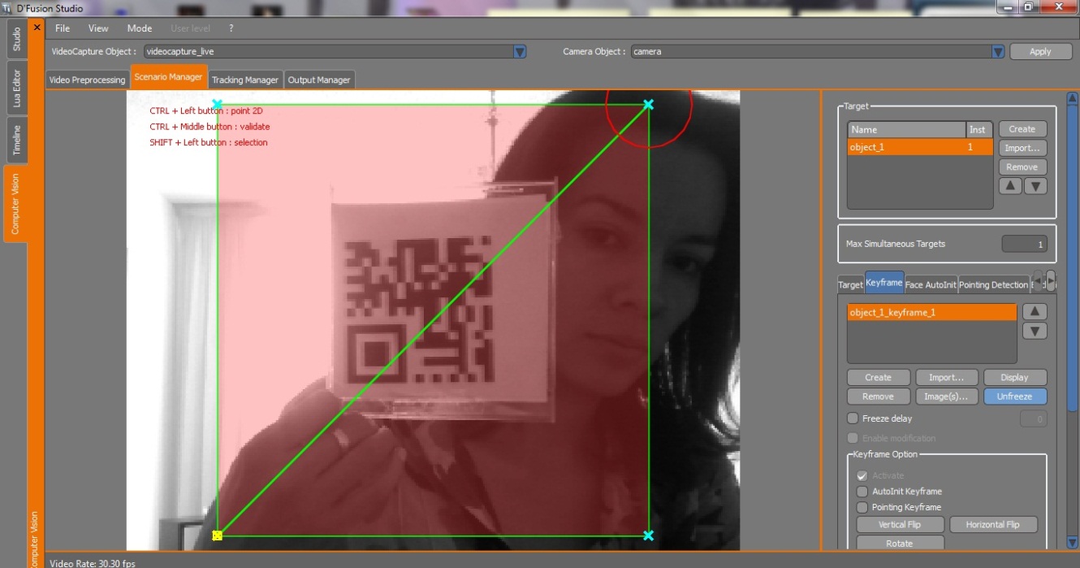Select object_1_keyframe_1 in the keyframe list
Screen dimensions: 1080x568
[931, 313]
